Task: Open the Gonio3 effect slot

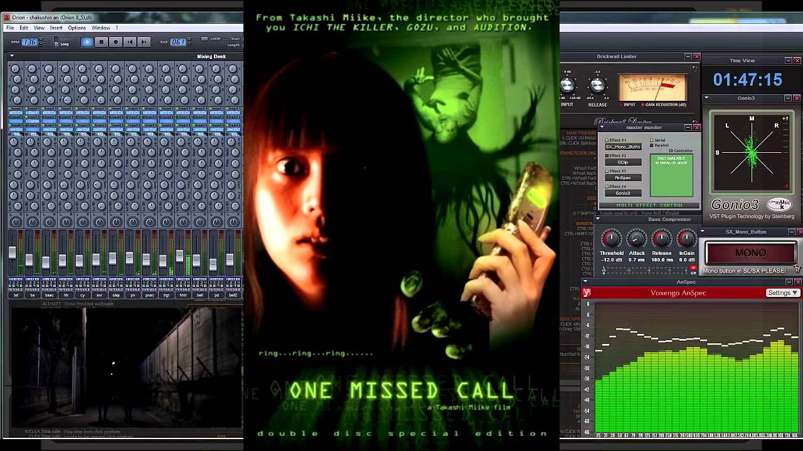Action: [x=623, y=194]
